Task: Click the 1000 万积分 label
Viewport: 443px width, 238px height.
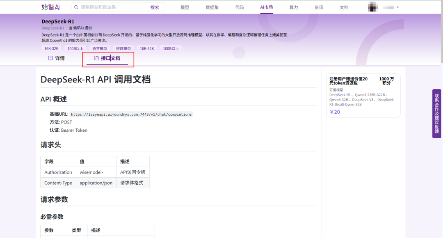Action: 386,81
